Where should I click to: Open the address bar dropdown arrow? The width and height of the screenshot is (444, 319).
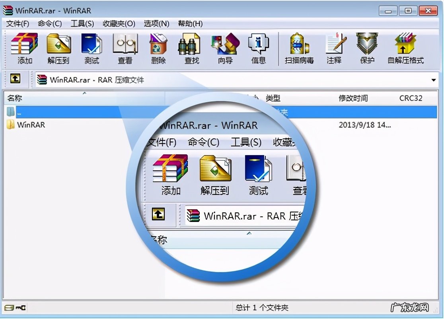[x=434, y=80]
